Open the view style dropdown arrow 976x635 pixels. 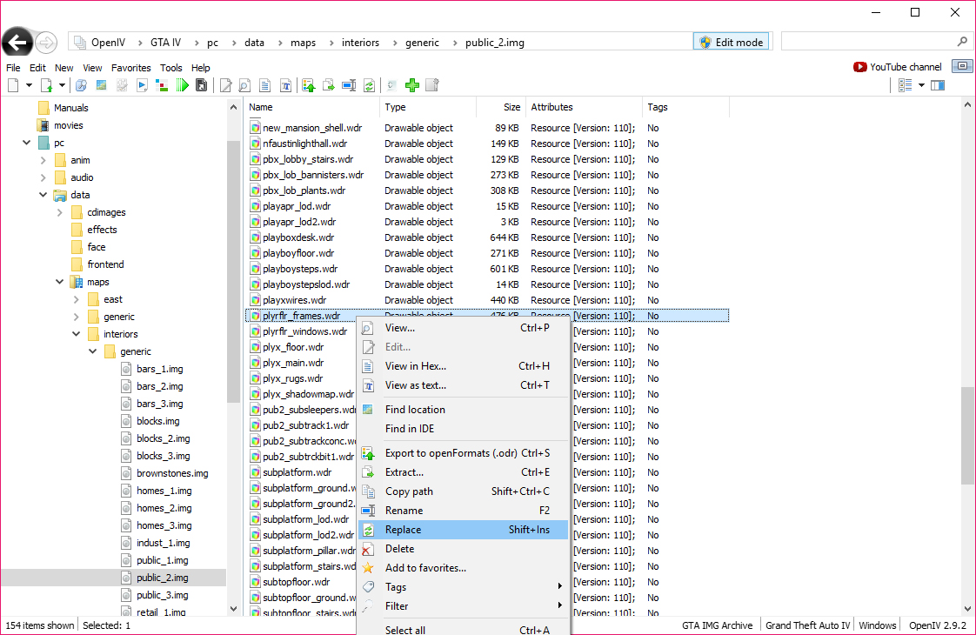point(922,85)
